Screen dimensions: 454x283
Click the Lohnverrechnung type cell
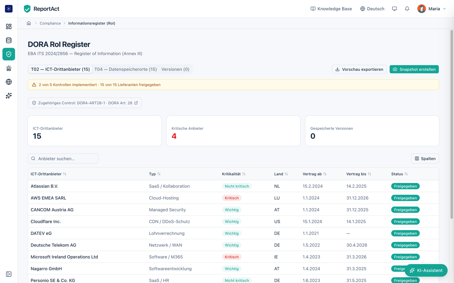[167, 233]
